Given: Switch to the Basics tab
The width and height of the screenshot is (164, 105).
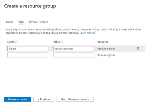Looking at the screenshot, I should 9,22.
